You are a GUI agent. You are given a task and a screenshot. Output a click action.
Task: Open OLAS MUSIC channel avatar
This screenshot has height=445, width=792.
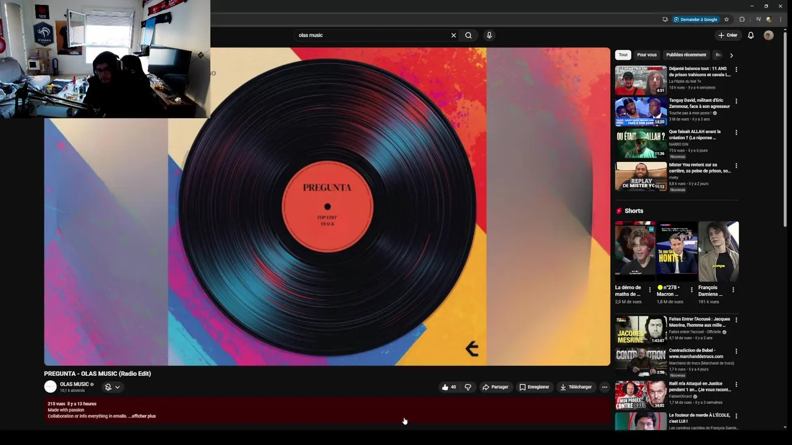pos(50,387)
